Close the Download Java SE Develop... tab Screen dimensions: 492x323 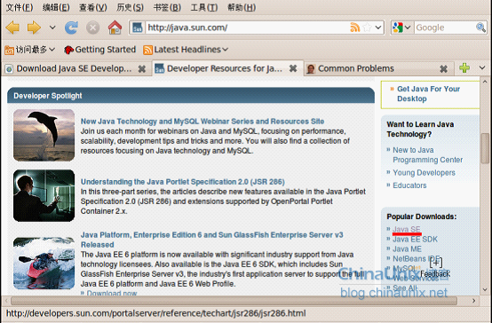pos(142,68)
